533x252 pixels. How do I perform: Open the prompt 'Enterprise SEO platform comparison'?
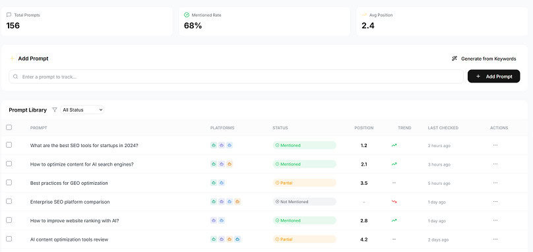(x=70, y=202)
